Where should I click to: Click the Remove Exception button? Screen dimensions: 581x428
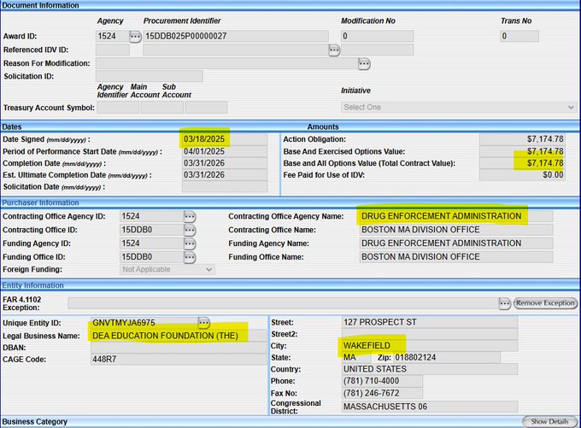coord(545,303)
